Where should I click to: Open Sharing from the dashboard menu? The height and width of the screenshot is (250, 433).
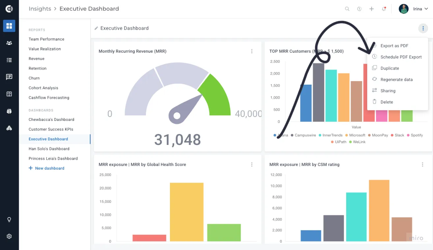(x=397, y=91)
